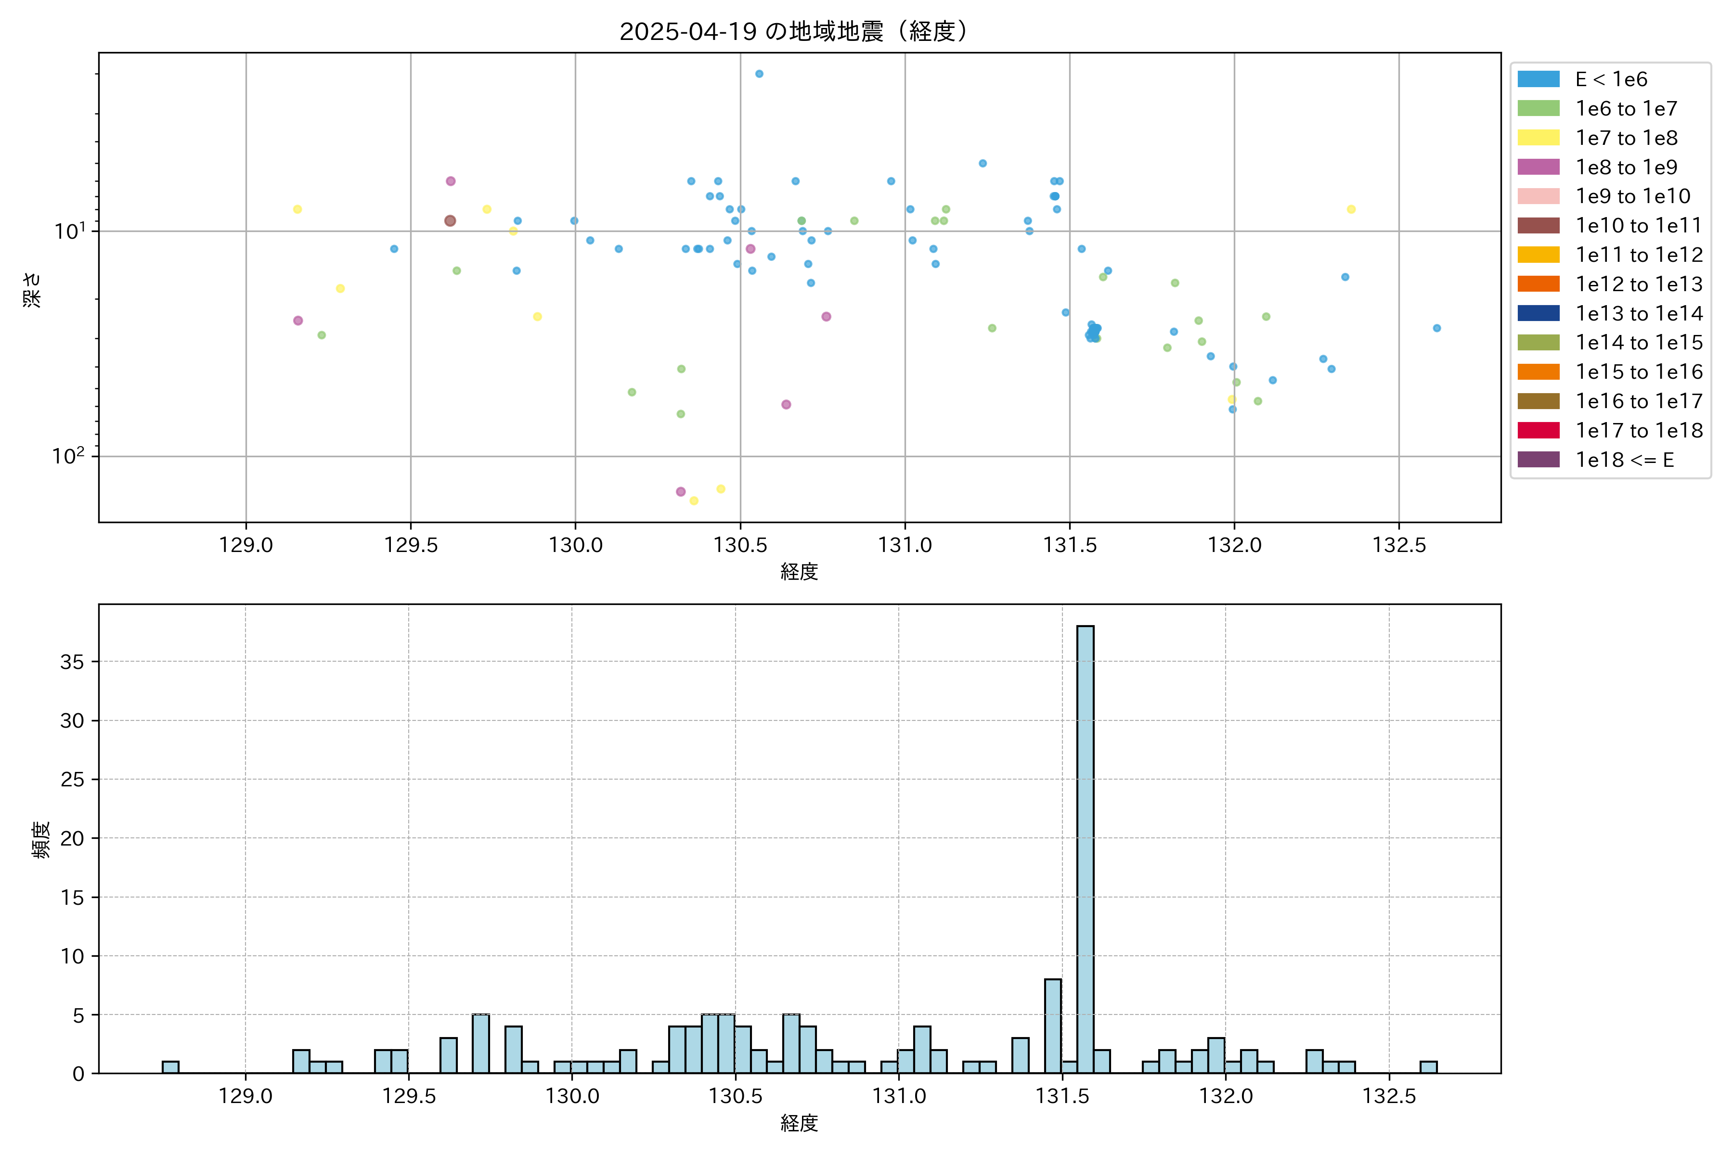Screen dimensions: 1733x1155
Task: Click the tallest histogram bar near 131.5
Action: 1085,847
